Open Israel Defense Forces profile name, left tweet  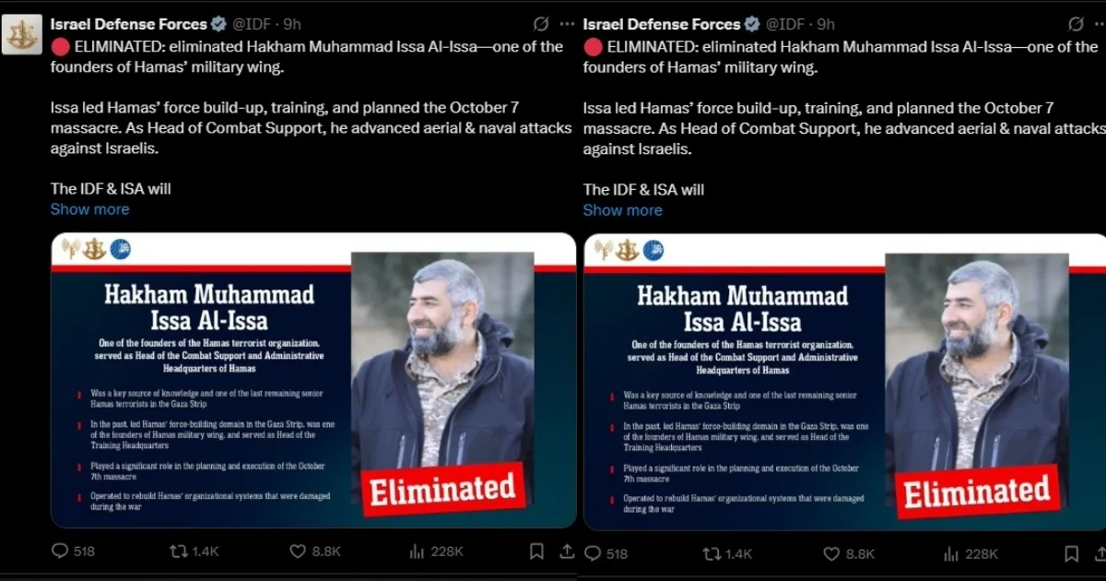click(x=128, y=24)
